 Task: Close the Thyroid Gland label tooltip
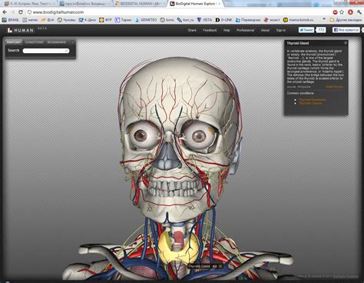220,266
